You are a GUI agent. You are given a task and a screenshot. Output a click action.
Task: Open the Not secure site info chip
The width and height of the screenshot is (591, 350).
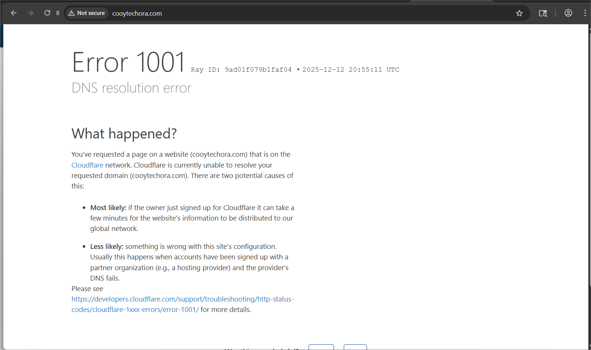[87, 13]
